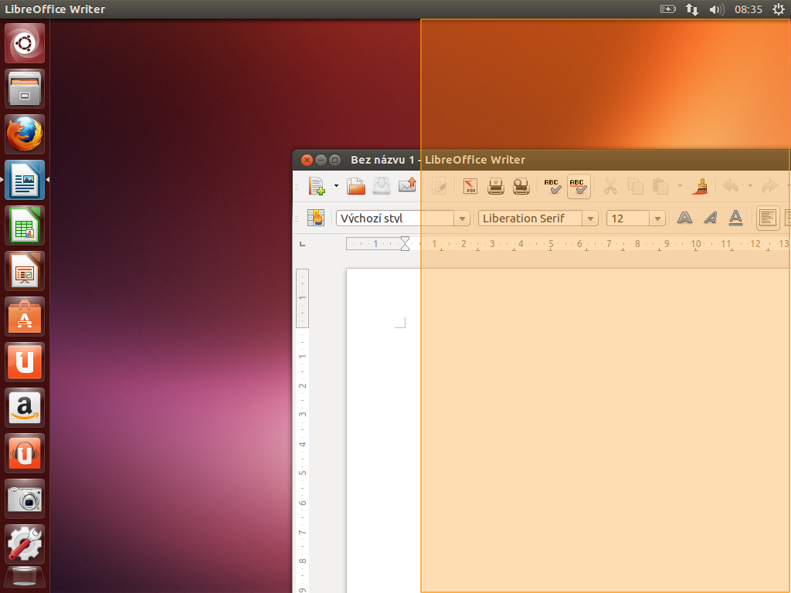The width and height of the screenshot is (791, 593).
Task: Toggle Italic formatting
Action: (x=711, y=218)
